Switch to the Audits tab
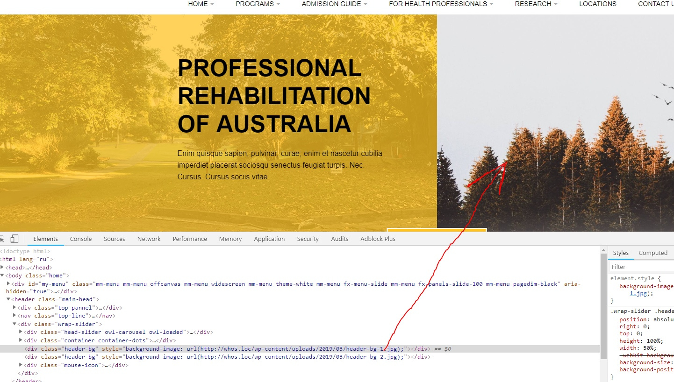674x382 pixels. (340, 239)
